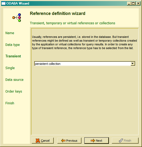Open the persistent collection combo box
The width and height of the screenshot is (142, 147).
pyautogui.click(x=85, y=64)
